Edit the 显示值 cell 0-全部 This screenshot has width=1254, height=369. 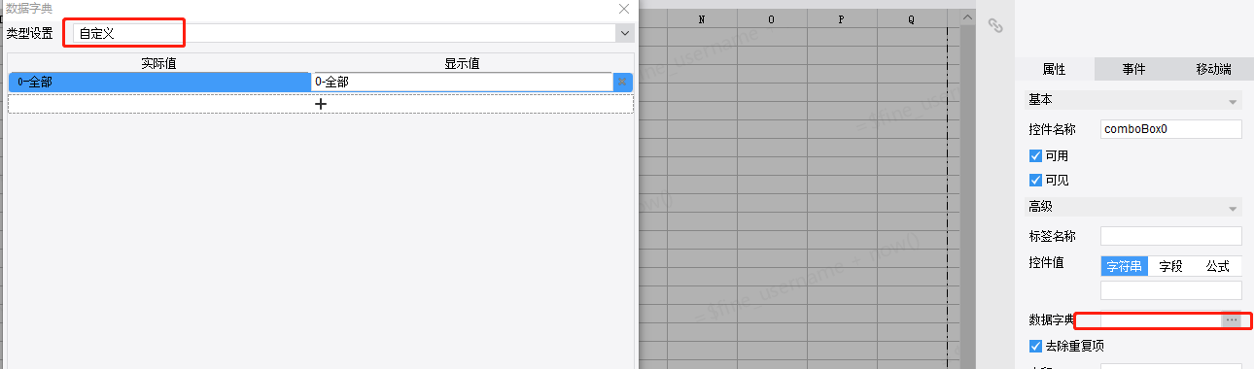(x=462, y=83)
